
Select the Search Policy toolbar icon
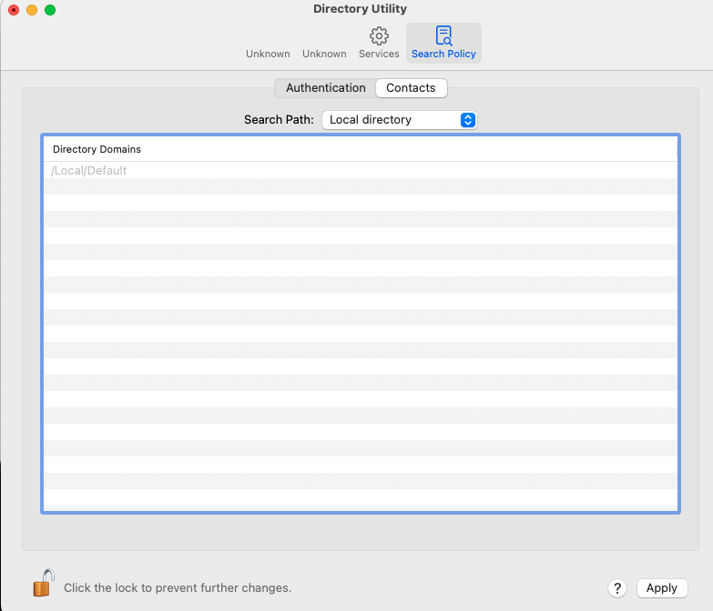(443, 43)
